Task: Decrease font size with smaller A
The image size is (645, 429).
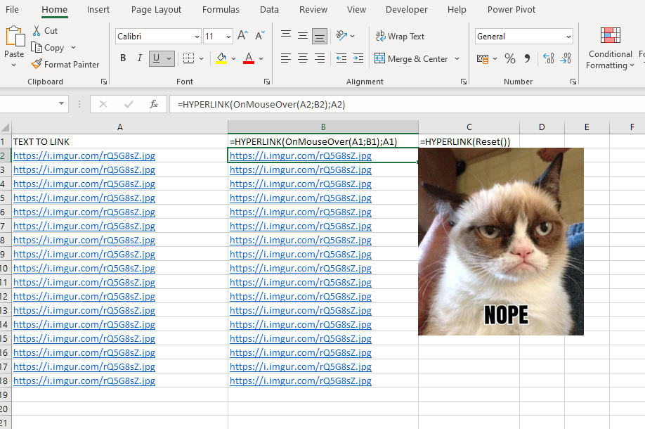Action: pyautogui.click(x=260, y=36)
